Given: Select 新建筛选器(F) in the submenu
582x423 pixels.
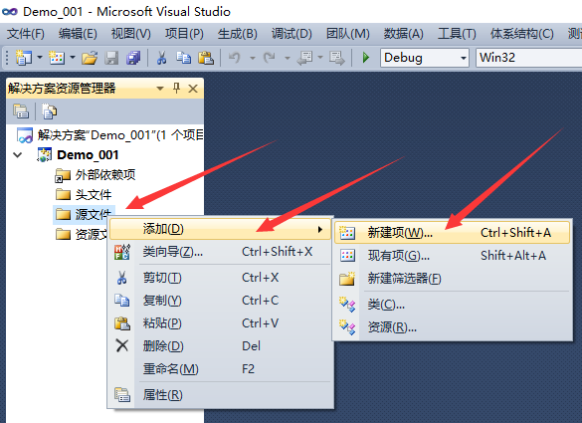Looking at the screenshot, I should point(452,279).
